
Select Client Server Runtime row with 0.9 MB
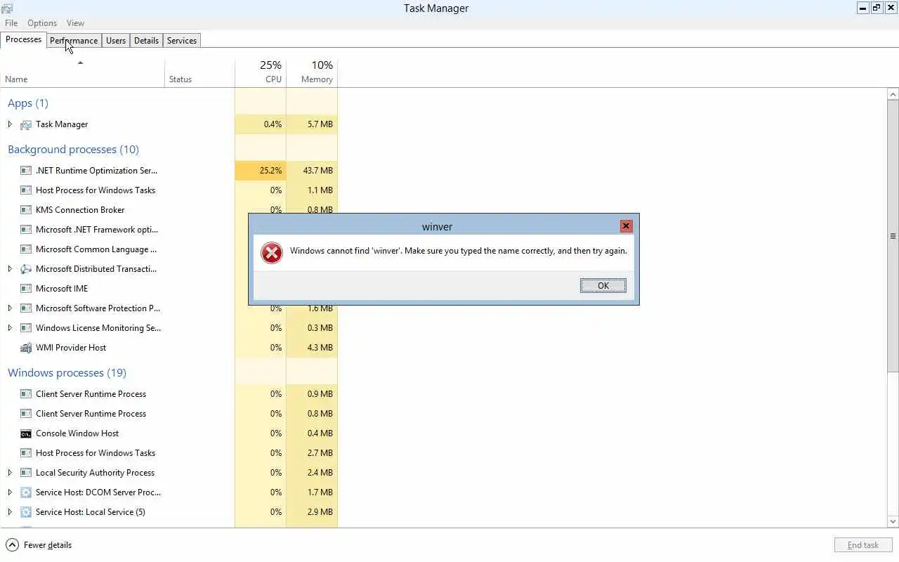[x=169, y=394]
